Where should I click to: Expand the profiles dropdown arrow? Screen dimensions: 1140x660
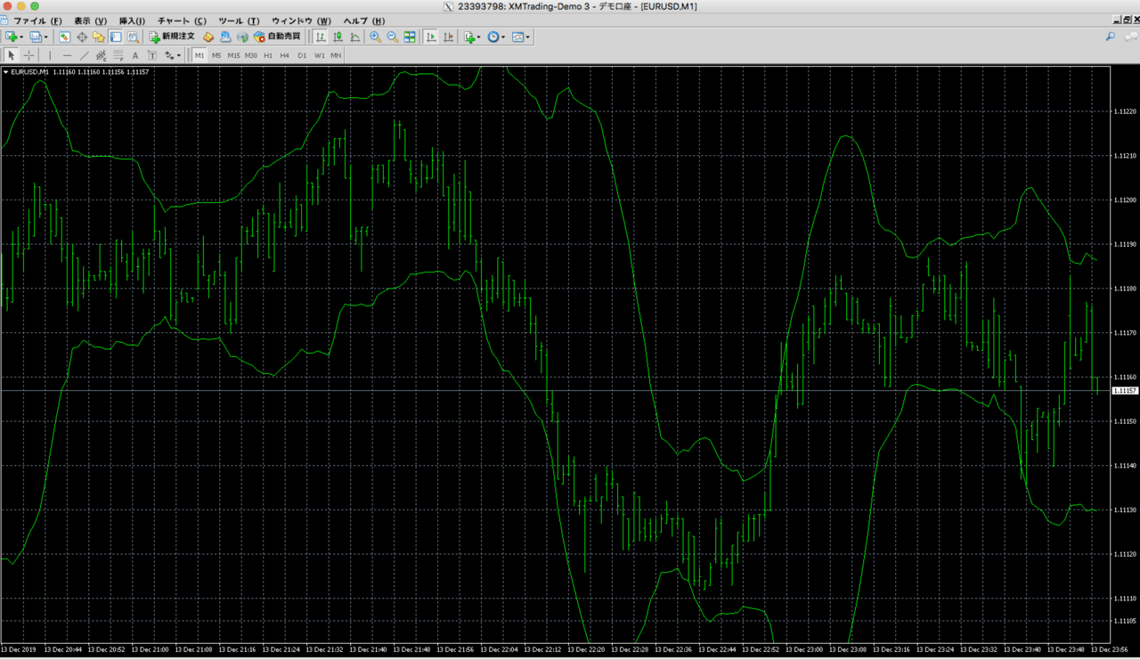pyautogui.click(x=46, y=37)
